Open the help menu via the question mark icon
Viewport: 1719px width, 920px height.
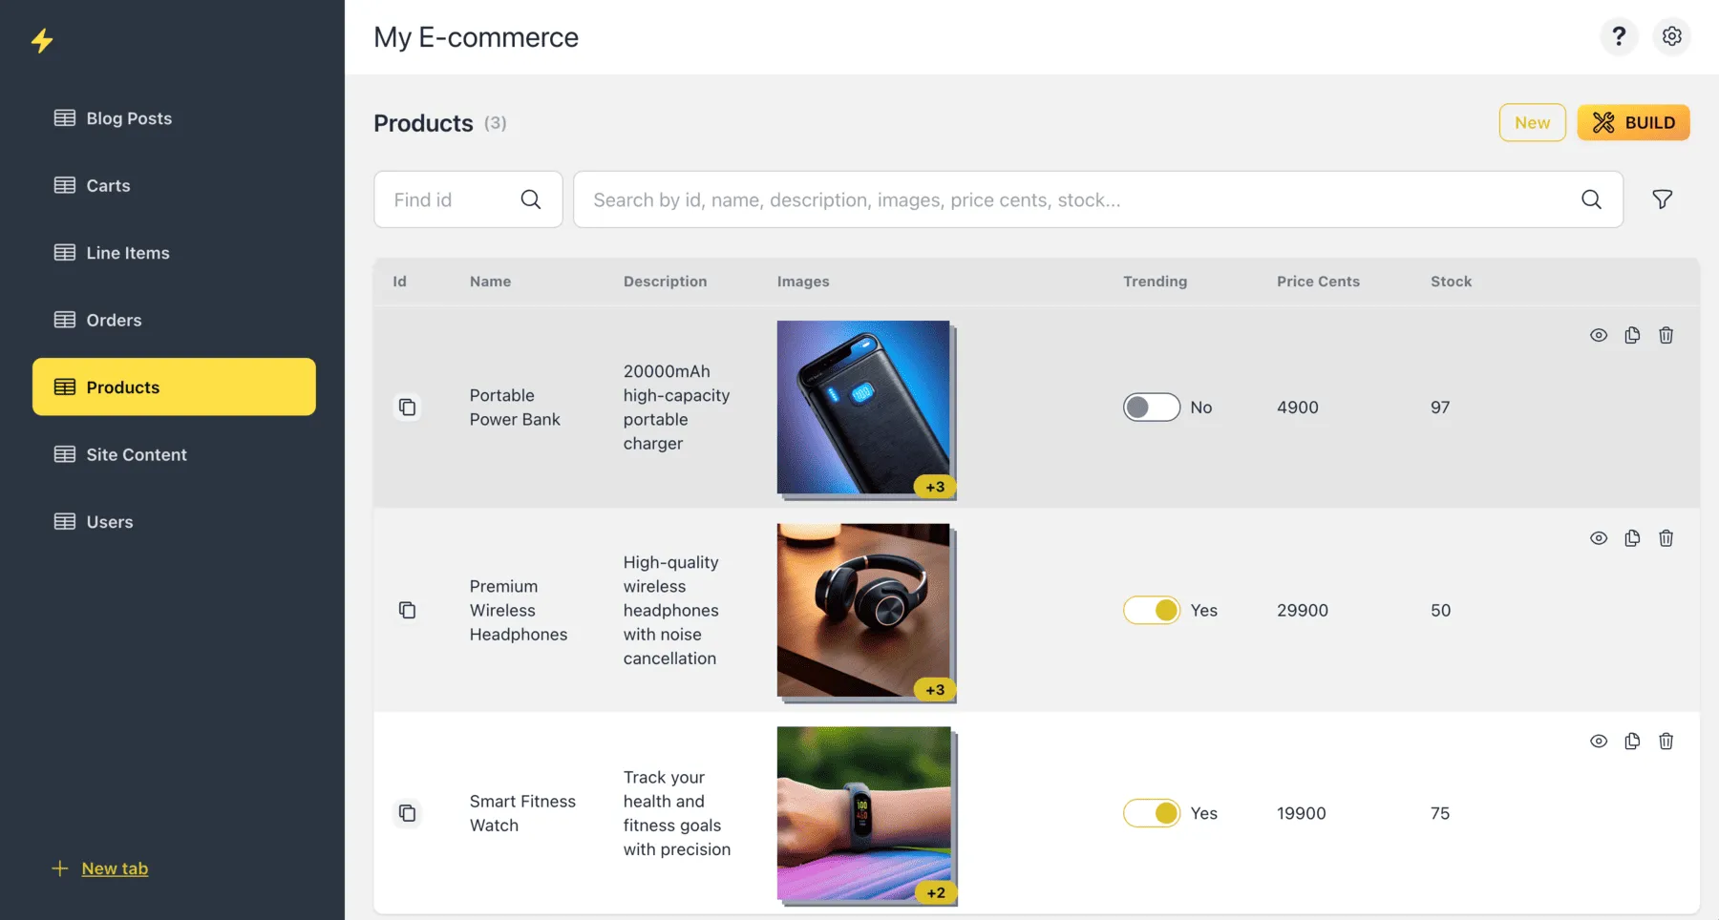pyautogui.click(x=1618, y=36)
